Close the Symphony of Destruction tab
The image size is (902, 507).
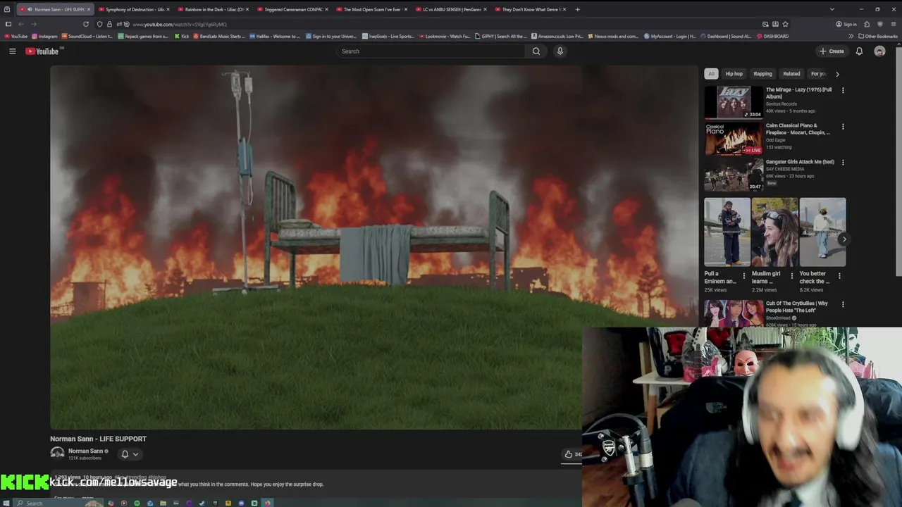pyautogui.click(x=168, y=9)
